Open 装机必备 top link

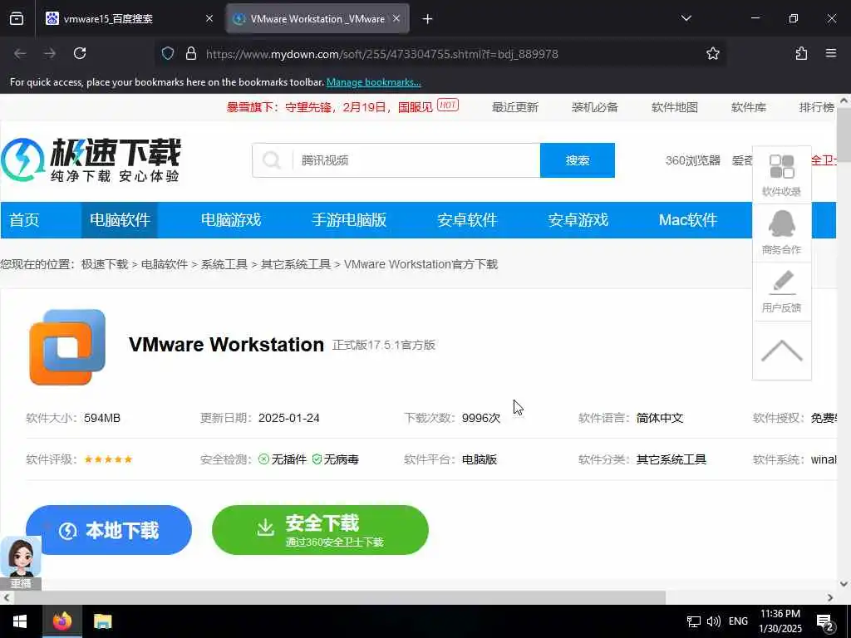coord(594,107)
